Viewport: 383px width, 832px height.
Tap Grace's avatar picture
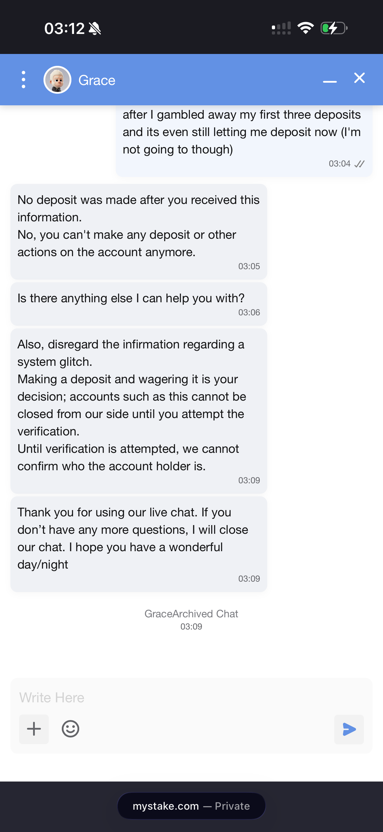[57, 80]
